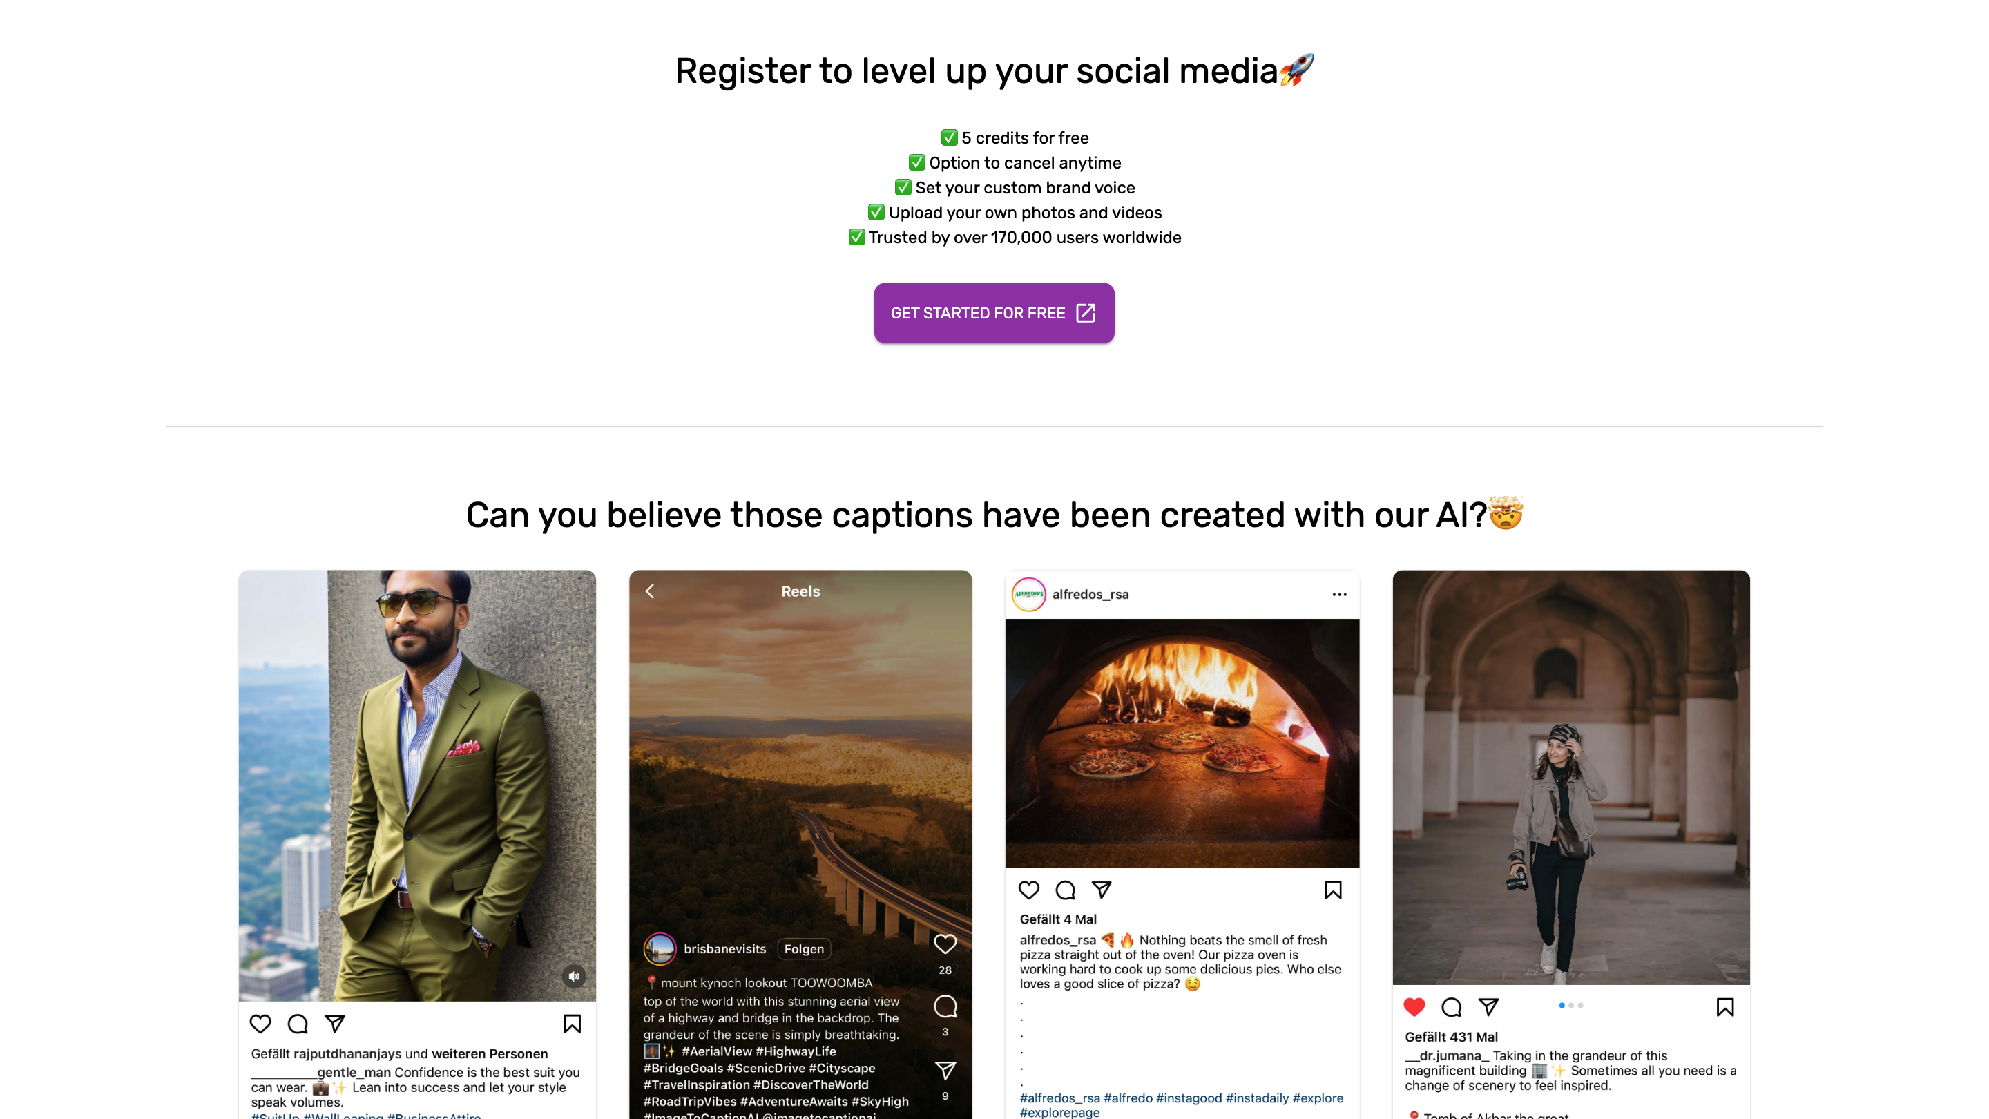
Task: Follow brisbanevisits with the Folgen button
Action: click(x=804, y=949)
